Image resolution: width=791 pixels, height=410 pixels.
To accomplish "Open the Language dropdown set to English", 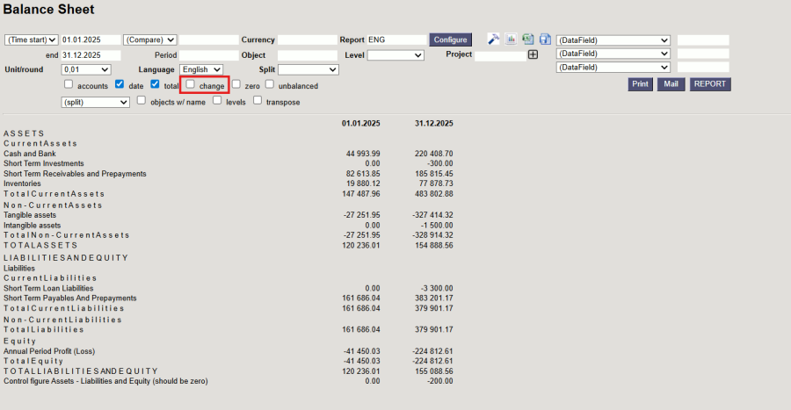I will [x=201, y=69].
